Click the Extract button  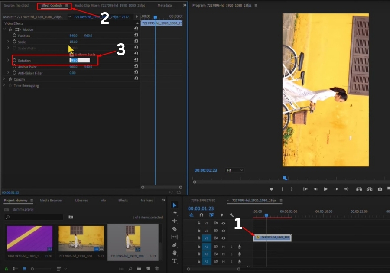(369, 189)
